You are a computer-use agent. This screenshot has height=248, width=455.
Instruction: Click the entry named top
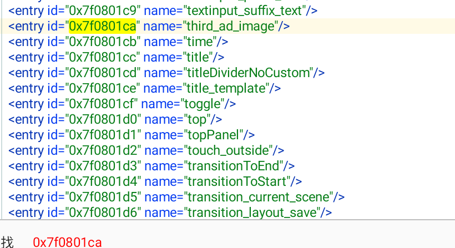115,119
